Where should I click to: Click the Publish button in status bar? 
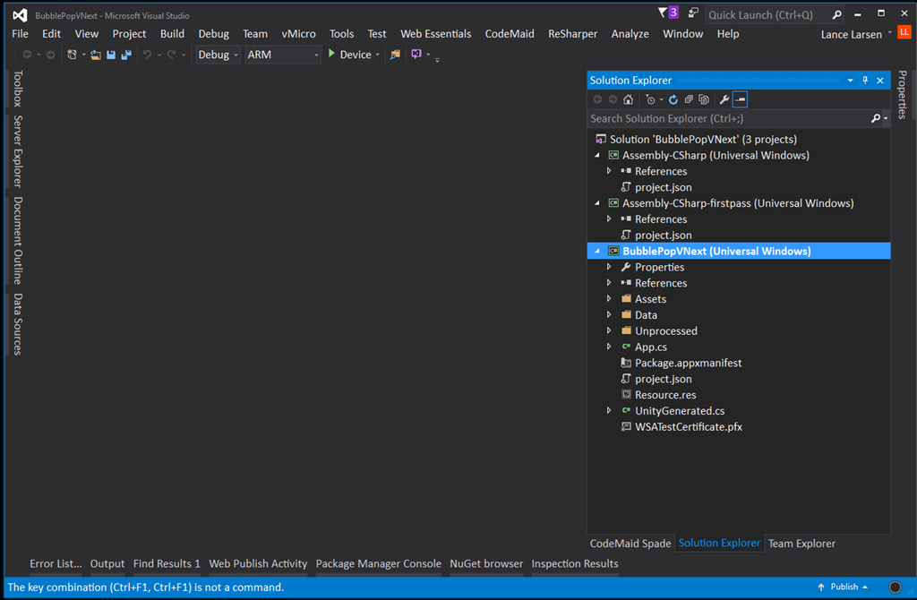[x=843, y=587]
